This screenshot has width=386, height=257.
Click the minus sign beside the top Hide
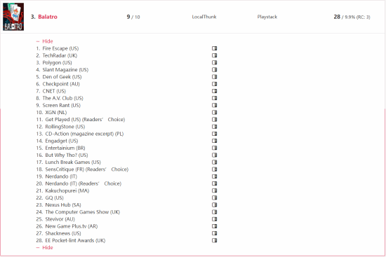(x=38, y=41)
